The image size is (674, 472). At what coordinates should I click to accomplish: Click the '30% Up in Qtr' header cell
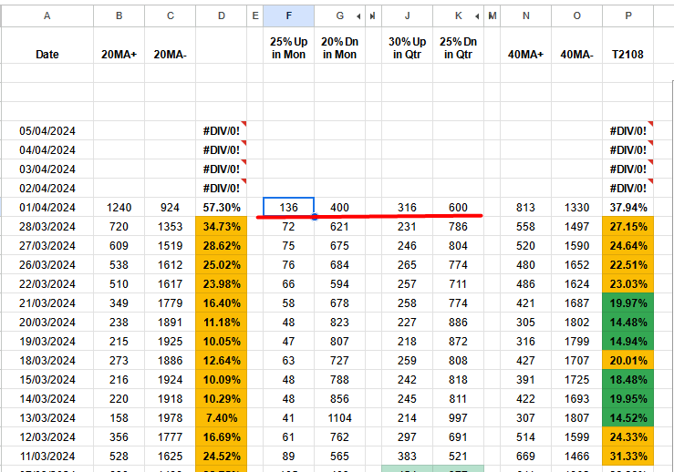tap(407, 46)
